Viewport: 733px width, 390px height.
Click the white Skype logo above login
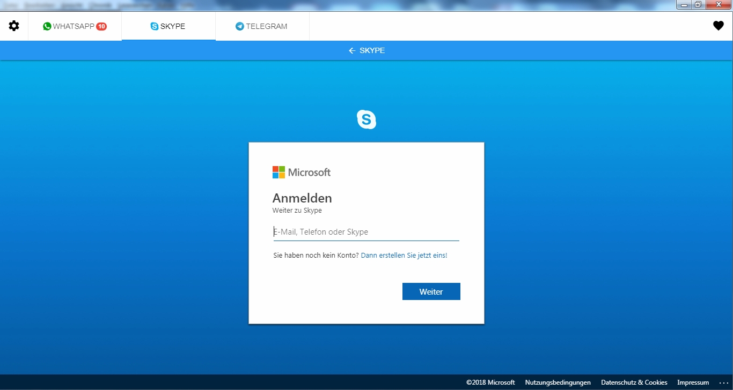click(x=366, y=119)
